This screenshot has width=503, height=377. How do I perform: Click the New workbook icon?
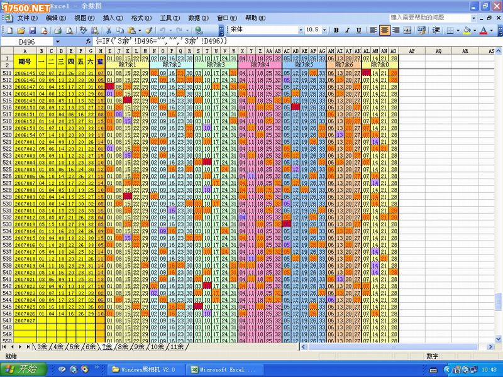coord(10,30)
